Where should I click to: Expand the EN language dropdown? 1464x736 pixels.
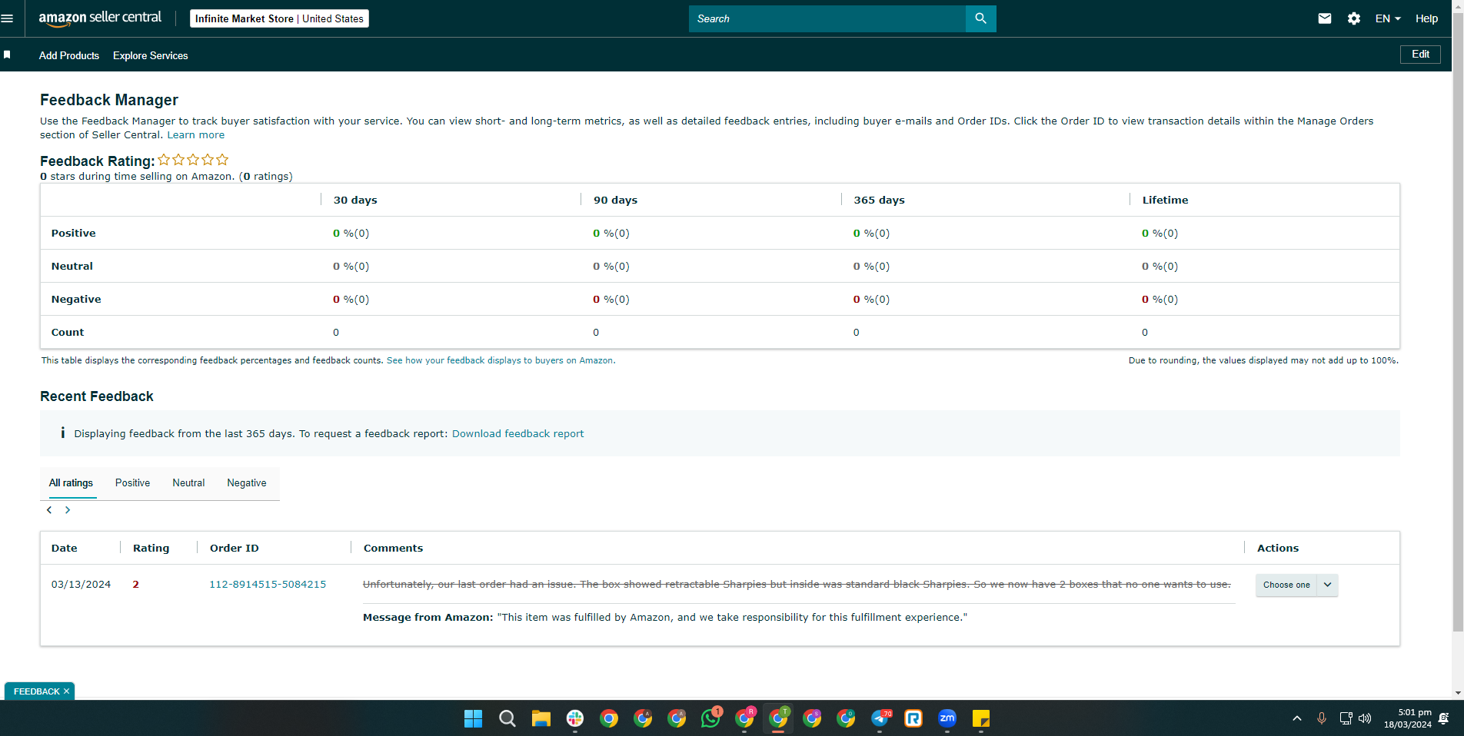pyautogui.click(x=1388, y=18)
